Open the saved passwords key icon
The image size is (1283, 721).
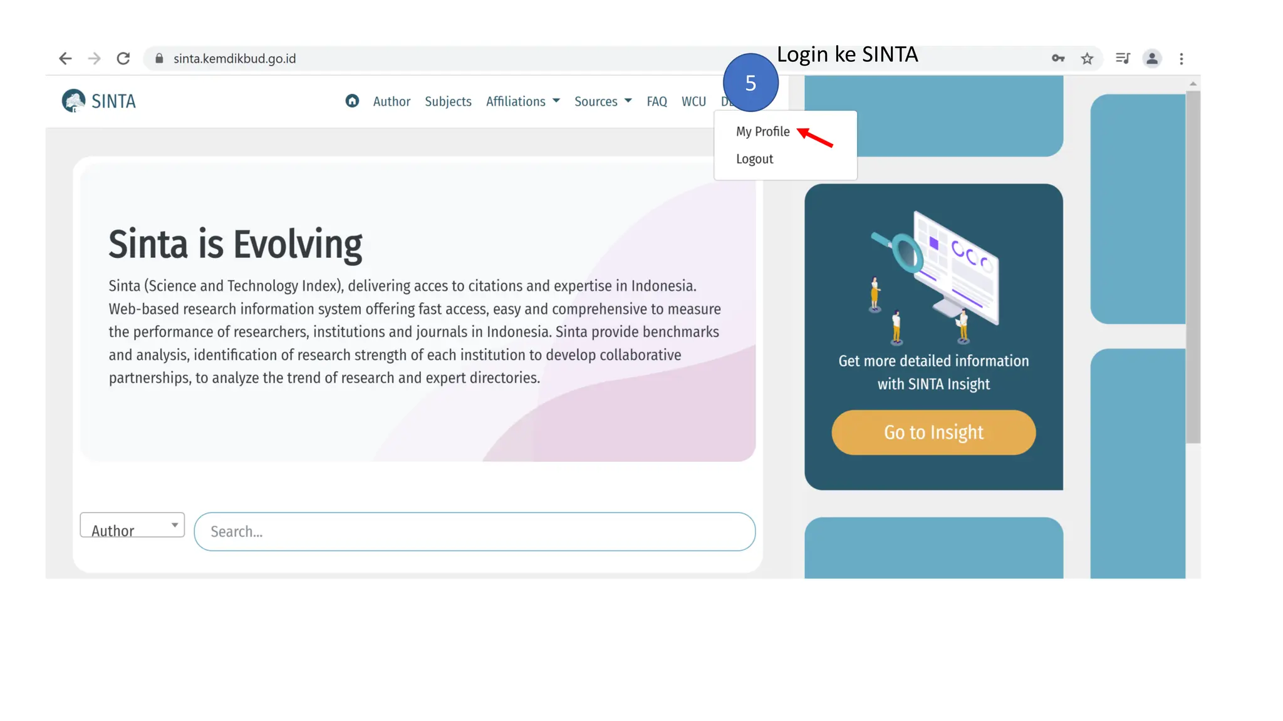pos(1058,58)
